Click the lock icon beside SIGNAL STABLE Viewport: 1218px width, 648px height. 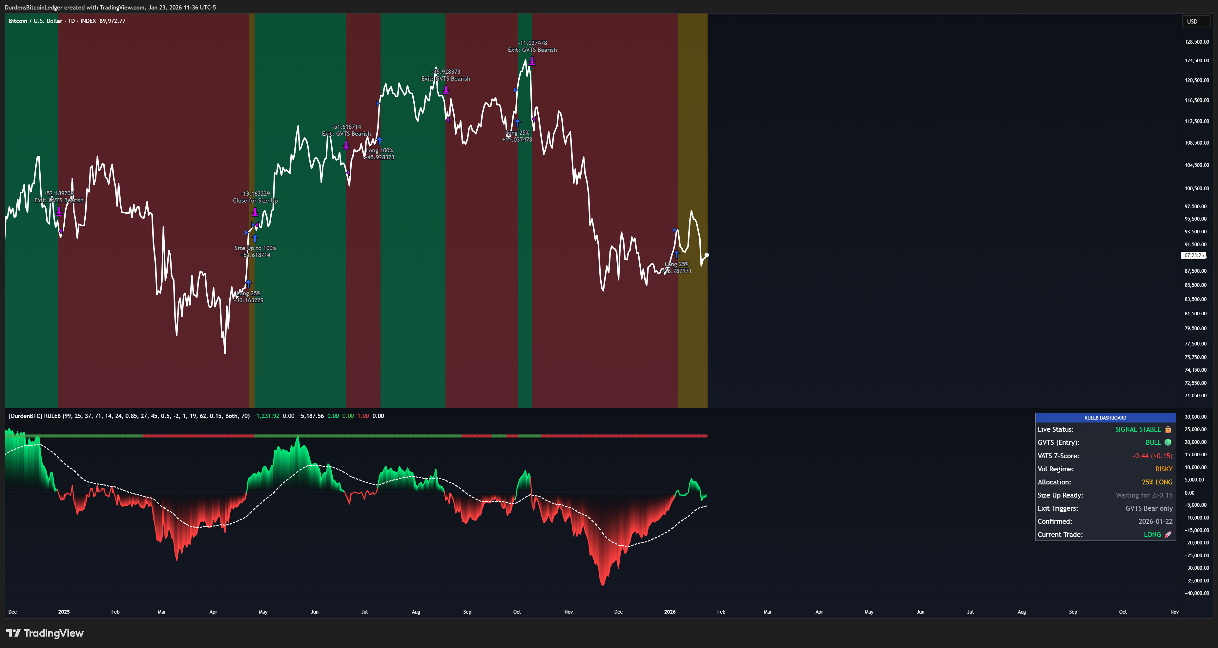coord(1168,429)
